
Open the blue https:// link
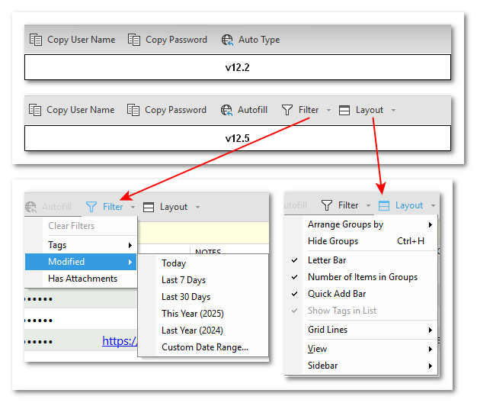pyautogui.click(x=119, y=341)
